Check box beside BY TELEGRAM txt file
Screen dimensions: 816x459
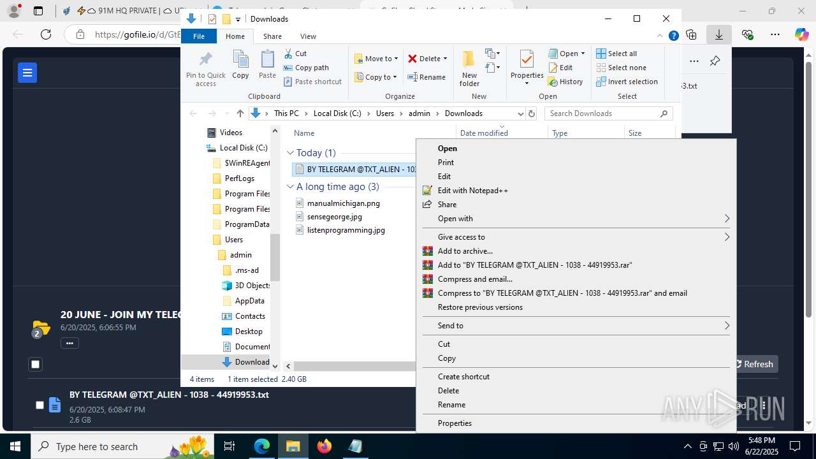pyautogui.click(x=40, y=405)
